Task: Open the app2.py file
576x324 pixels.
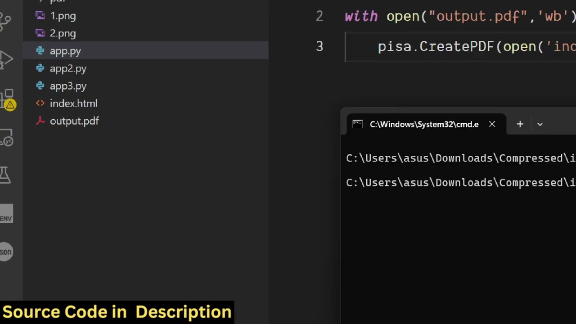Action: pos(68,68)
